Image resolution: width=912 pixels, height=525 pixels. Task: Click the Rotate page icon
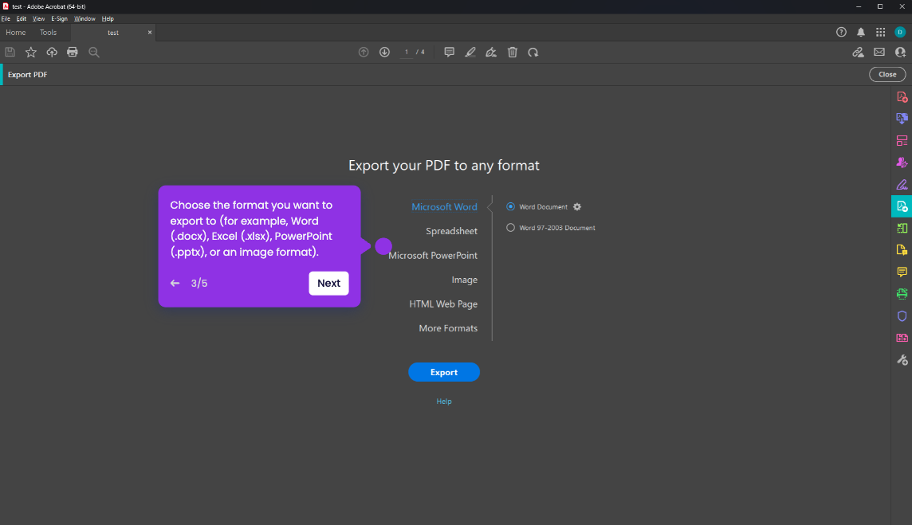tap(533, 53)
